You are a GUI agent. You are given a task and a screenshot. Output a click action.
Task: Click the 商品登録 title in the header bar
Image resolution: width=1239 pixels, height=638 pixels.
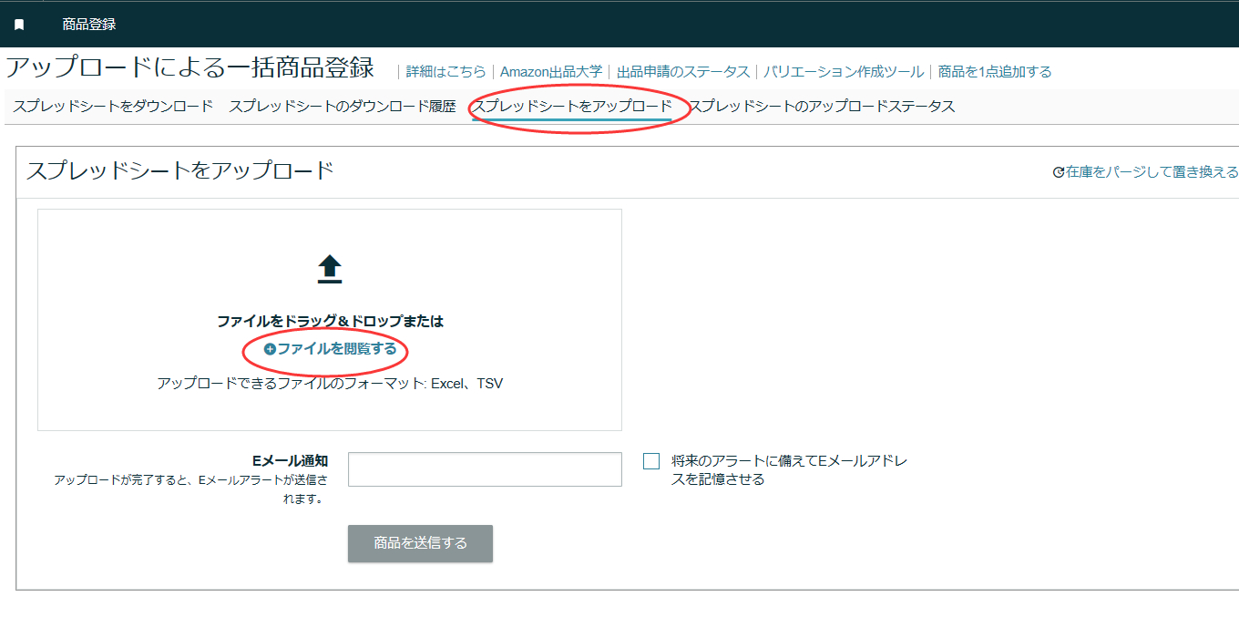pyautogui.click(x=89, y=25)
